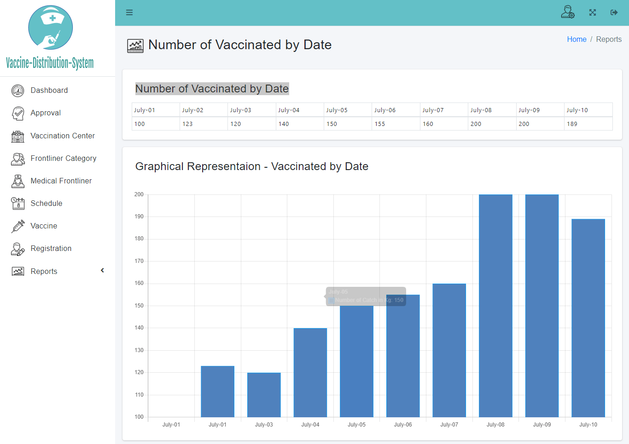Image resolution: width=629 pixels, height=444 pixels.
Task: Click the Frontliner Category people icon
Action: pyautogui.click(x=17, y=159)
